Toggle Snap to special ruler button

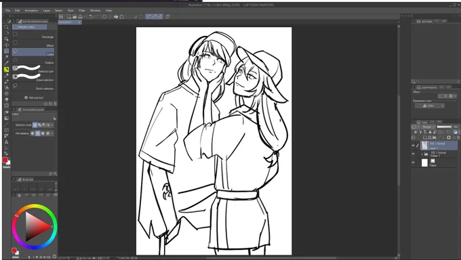155,17
